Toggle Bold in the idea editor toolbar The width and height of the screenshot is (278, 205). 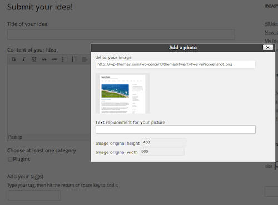click(14, 59)
